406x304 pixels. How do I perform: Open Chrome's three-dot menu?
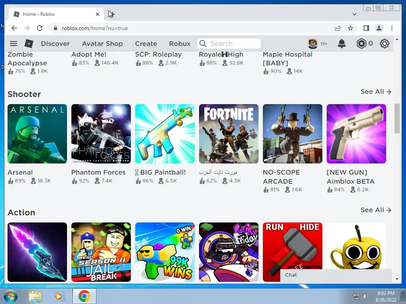click(392, 28)
